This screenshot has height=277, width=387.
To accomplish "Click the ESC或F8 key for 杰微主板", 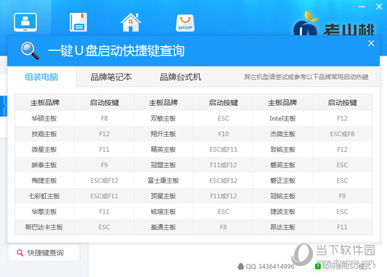I will pos(342,134).
